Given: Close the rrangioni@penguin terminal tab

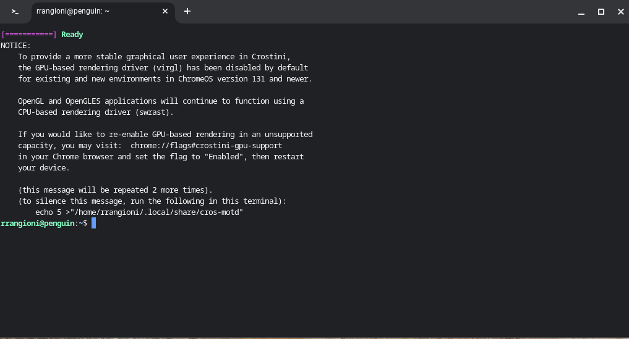Looking at the screenshot, I should (x=165, y=11).
